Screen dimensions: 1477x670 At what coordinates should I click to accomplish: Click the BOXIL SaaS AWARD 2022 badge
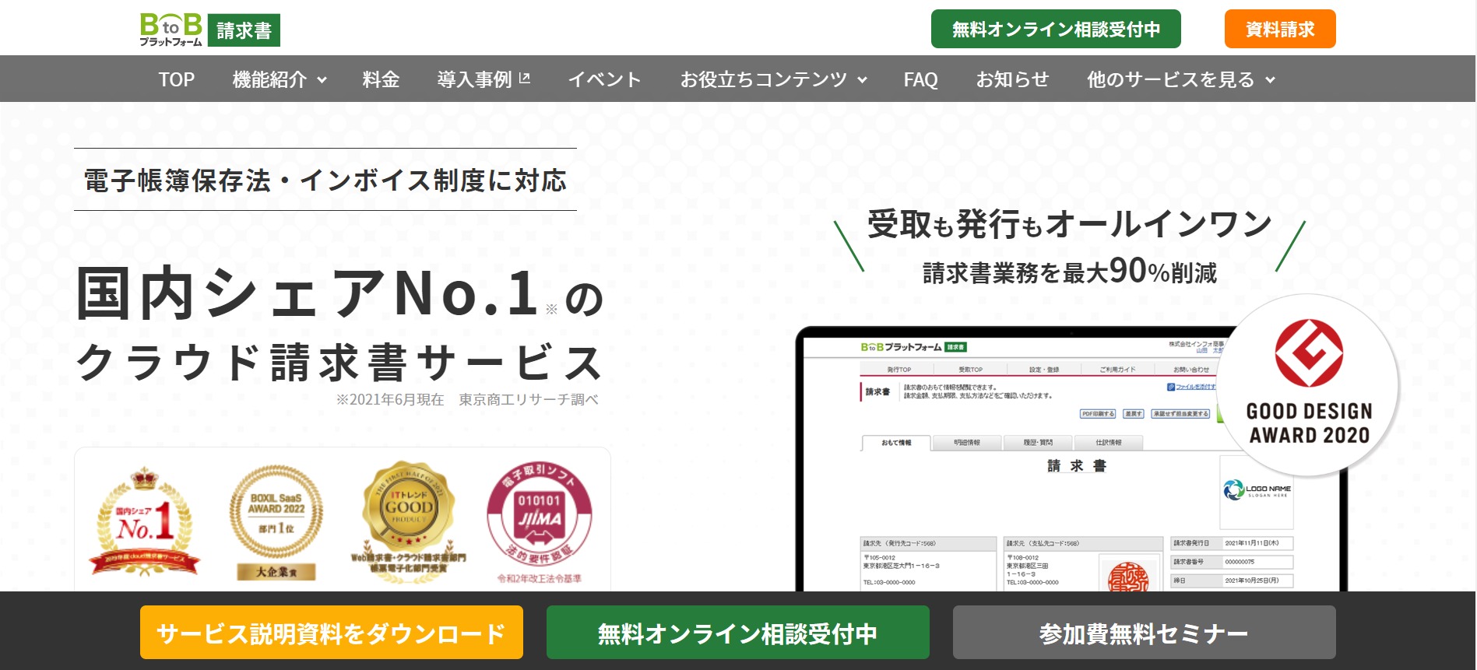[276, 523]
